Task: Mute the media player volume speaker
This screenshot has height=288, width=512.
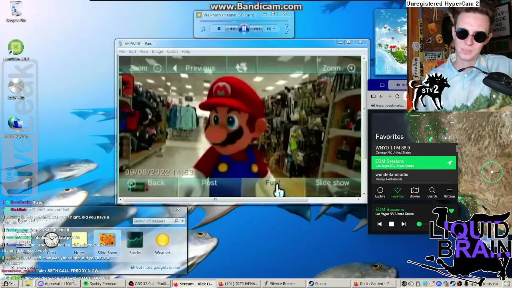Action: (269, 29)
